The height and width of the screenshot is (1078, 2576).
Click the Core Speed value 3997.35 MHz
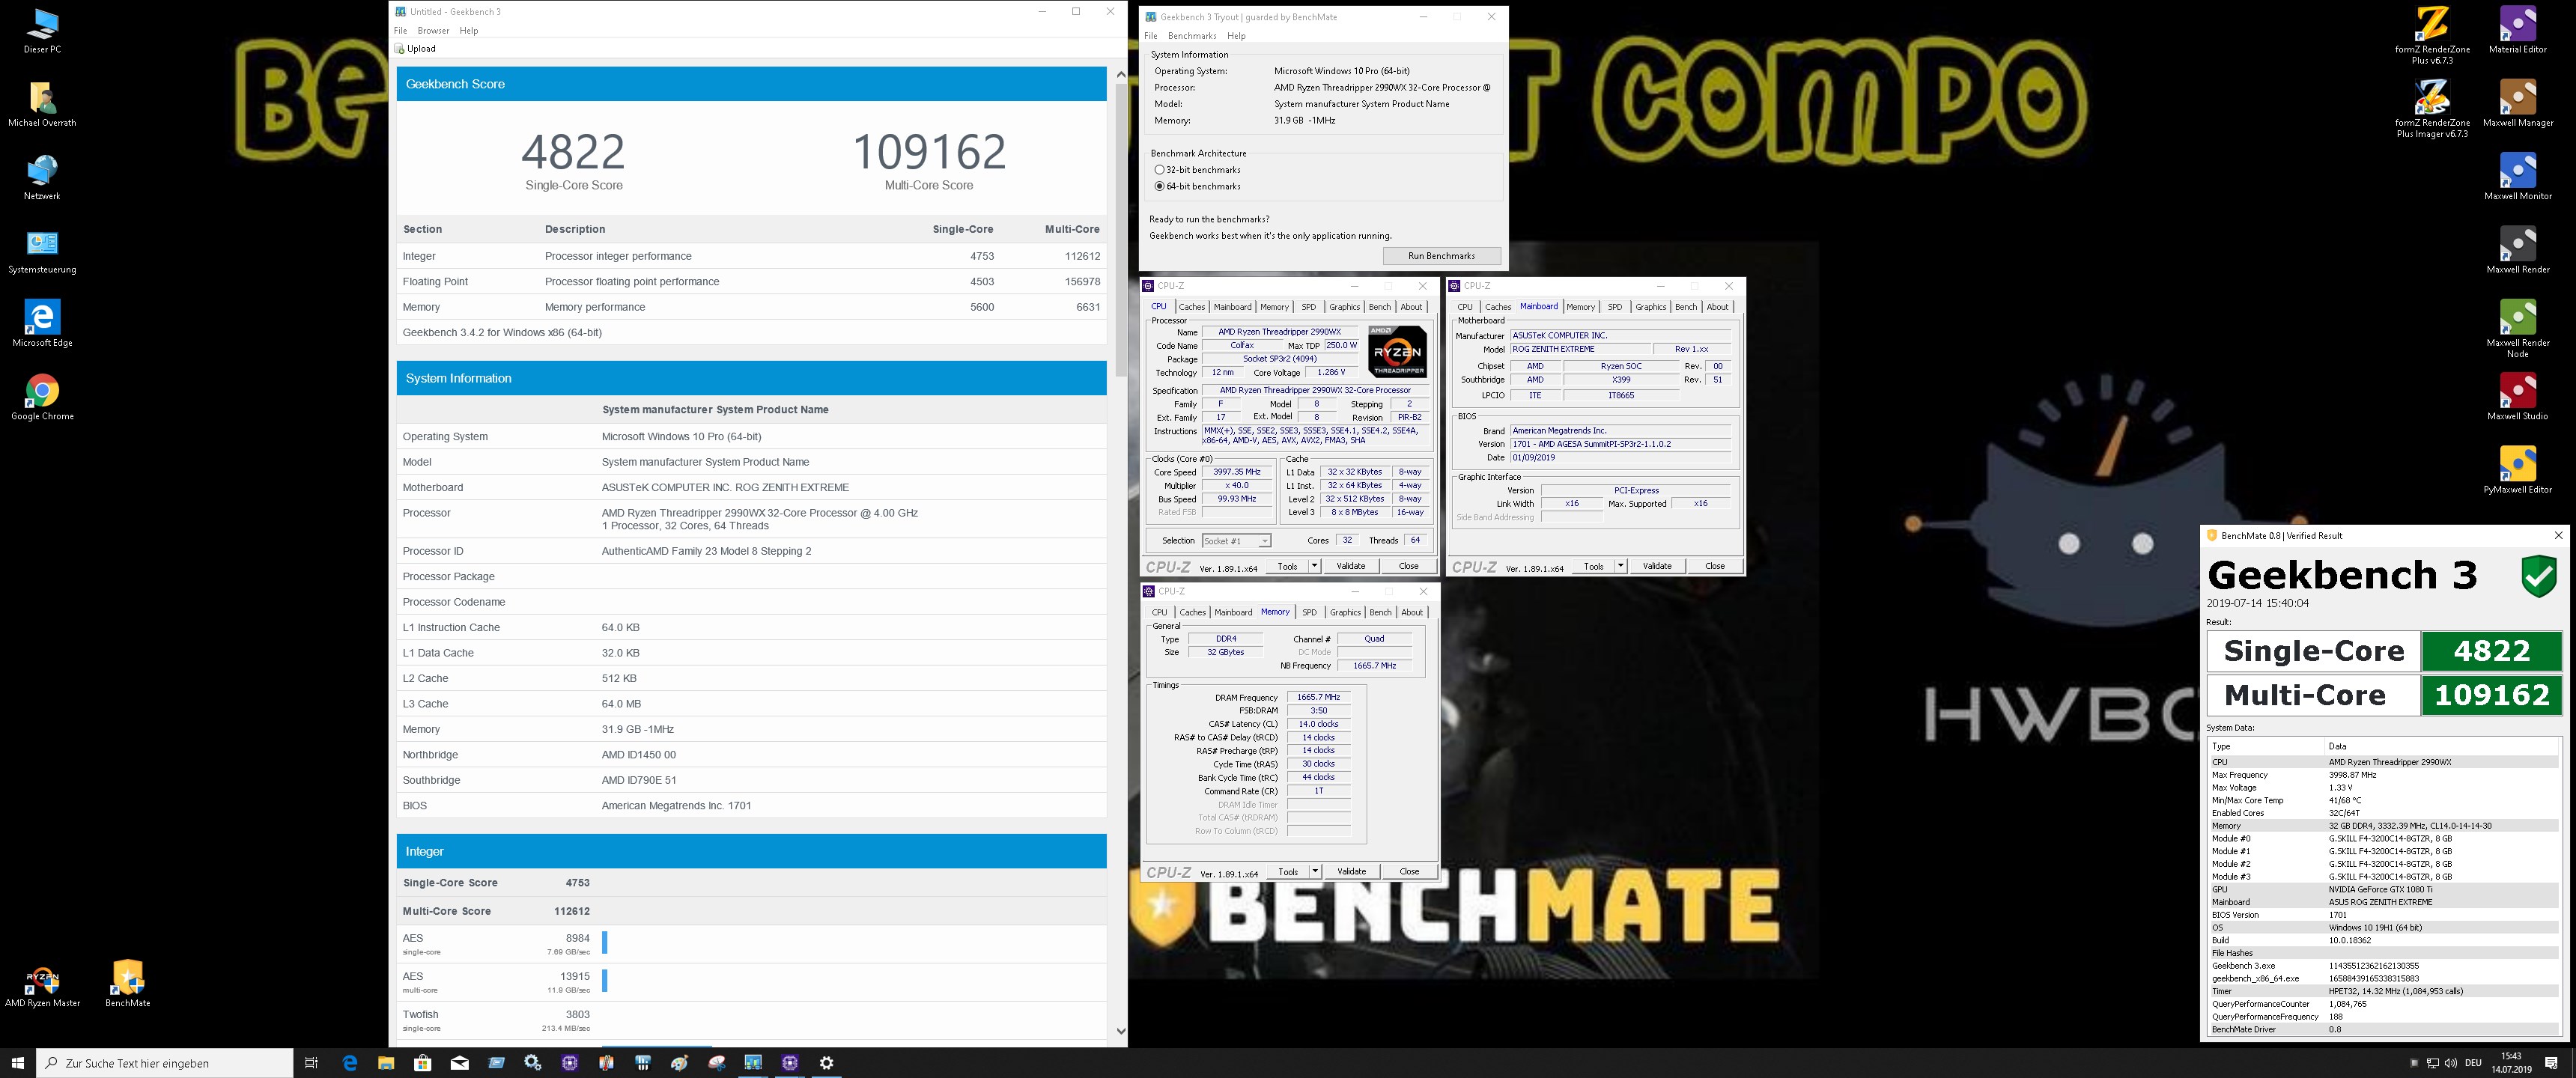1237,472
